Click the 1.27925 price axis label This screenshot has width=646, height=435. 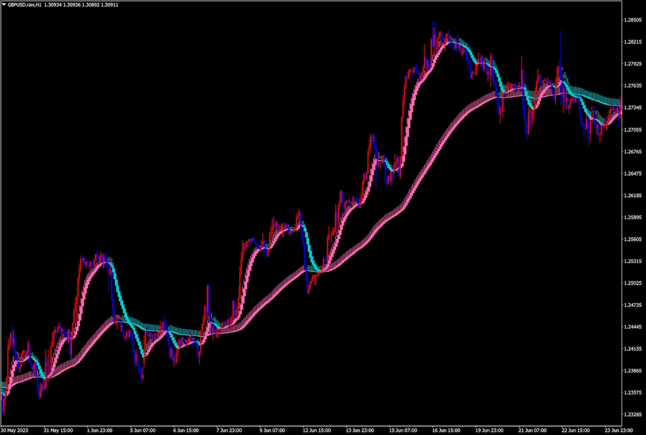click(633, 64)
